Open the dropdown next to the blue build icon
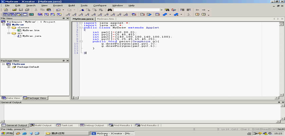This screenshot has height=136, width=285. click(170, 14)
